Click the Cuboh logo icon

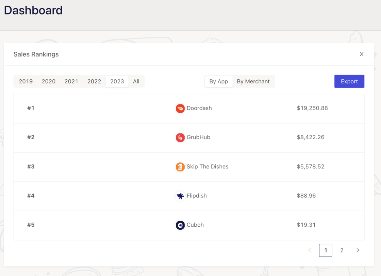(180, 225)
